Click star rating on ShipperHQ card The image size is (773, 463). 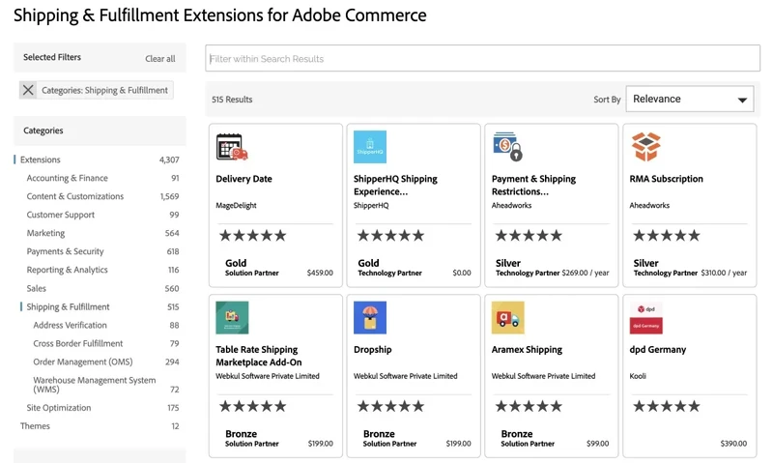click(x=390, y=235)
